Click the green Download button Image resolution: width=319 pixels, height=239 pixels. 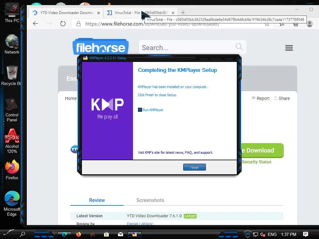click(x=262, y=150)
